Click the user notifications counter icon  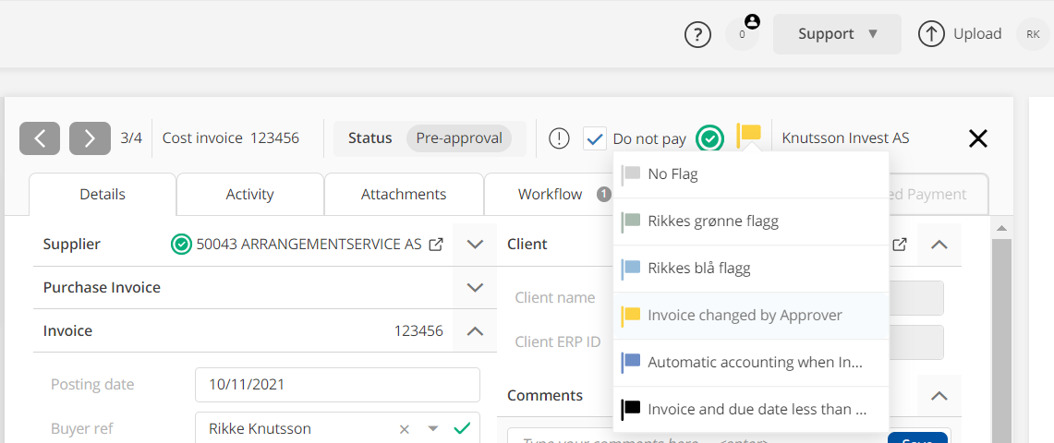tap(743, 34)
